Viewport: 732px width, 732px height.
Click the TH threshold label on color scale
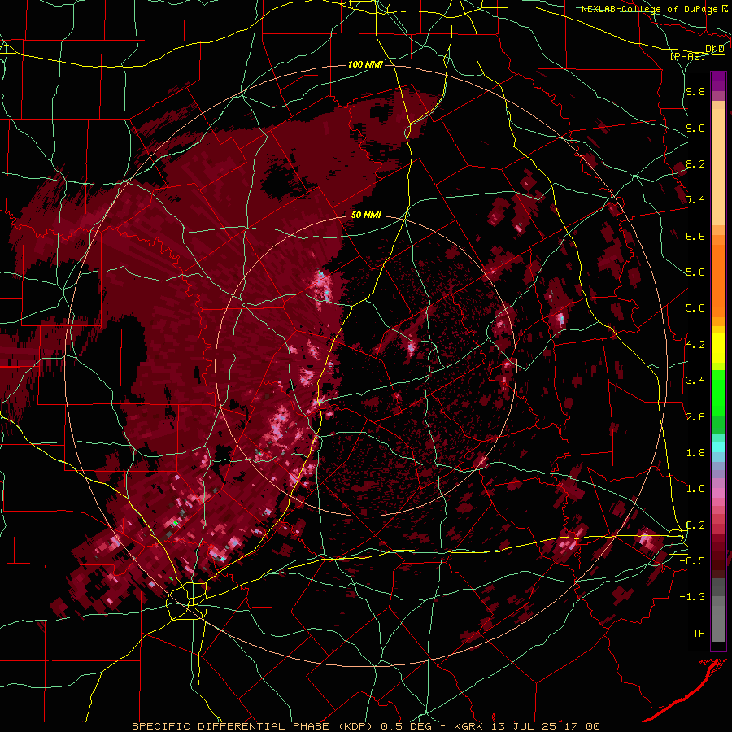coord(699,634)
